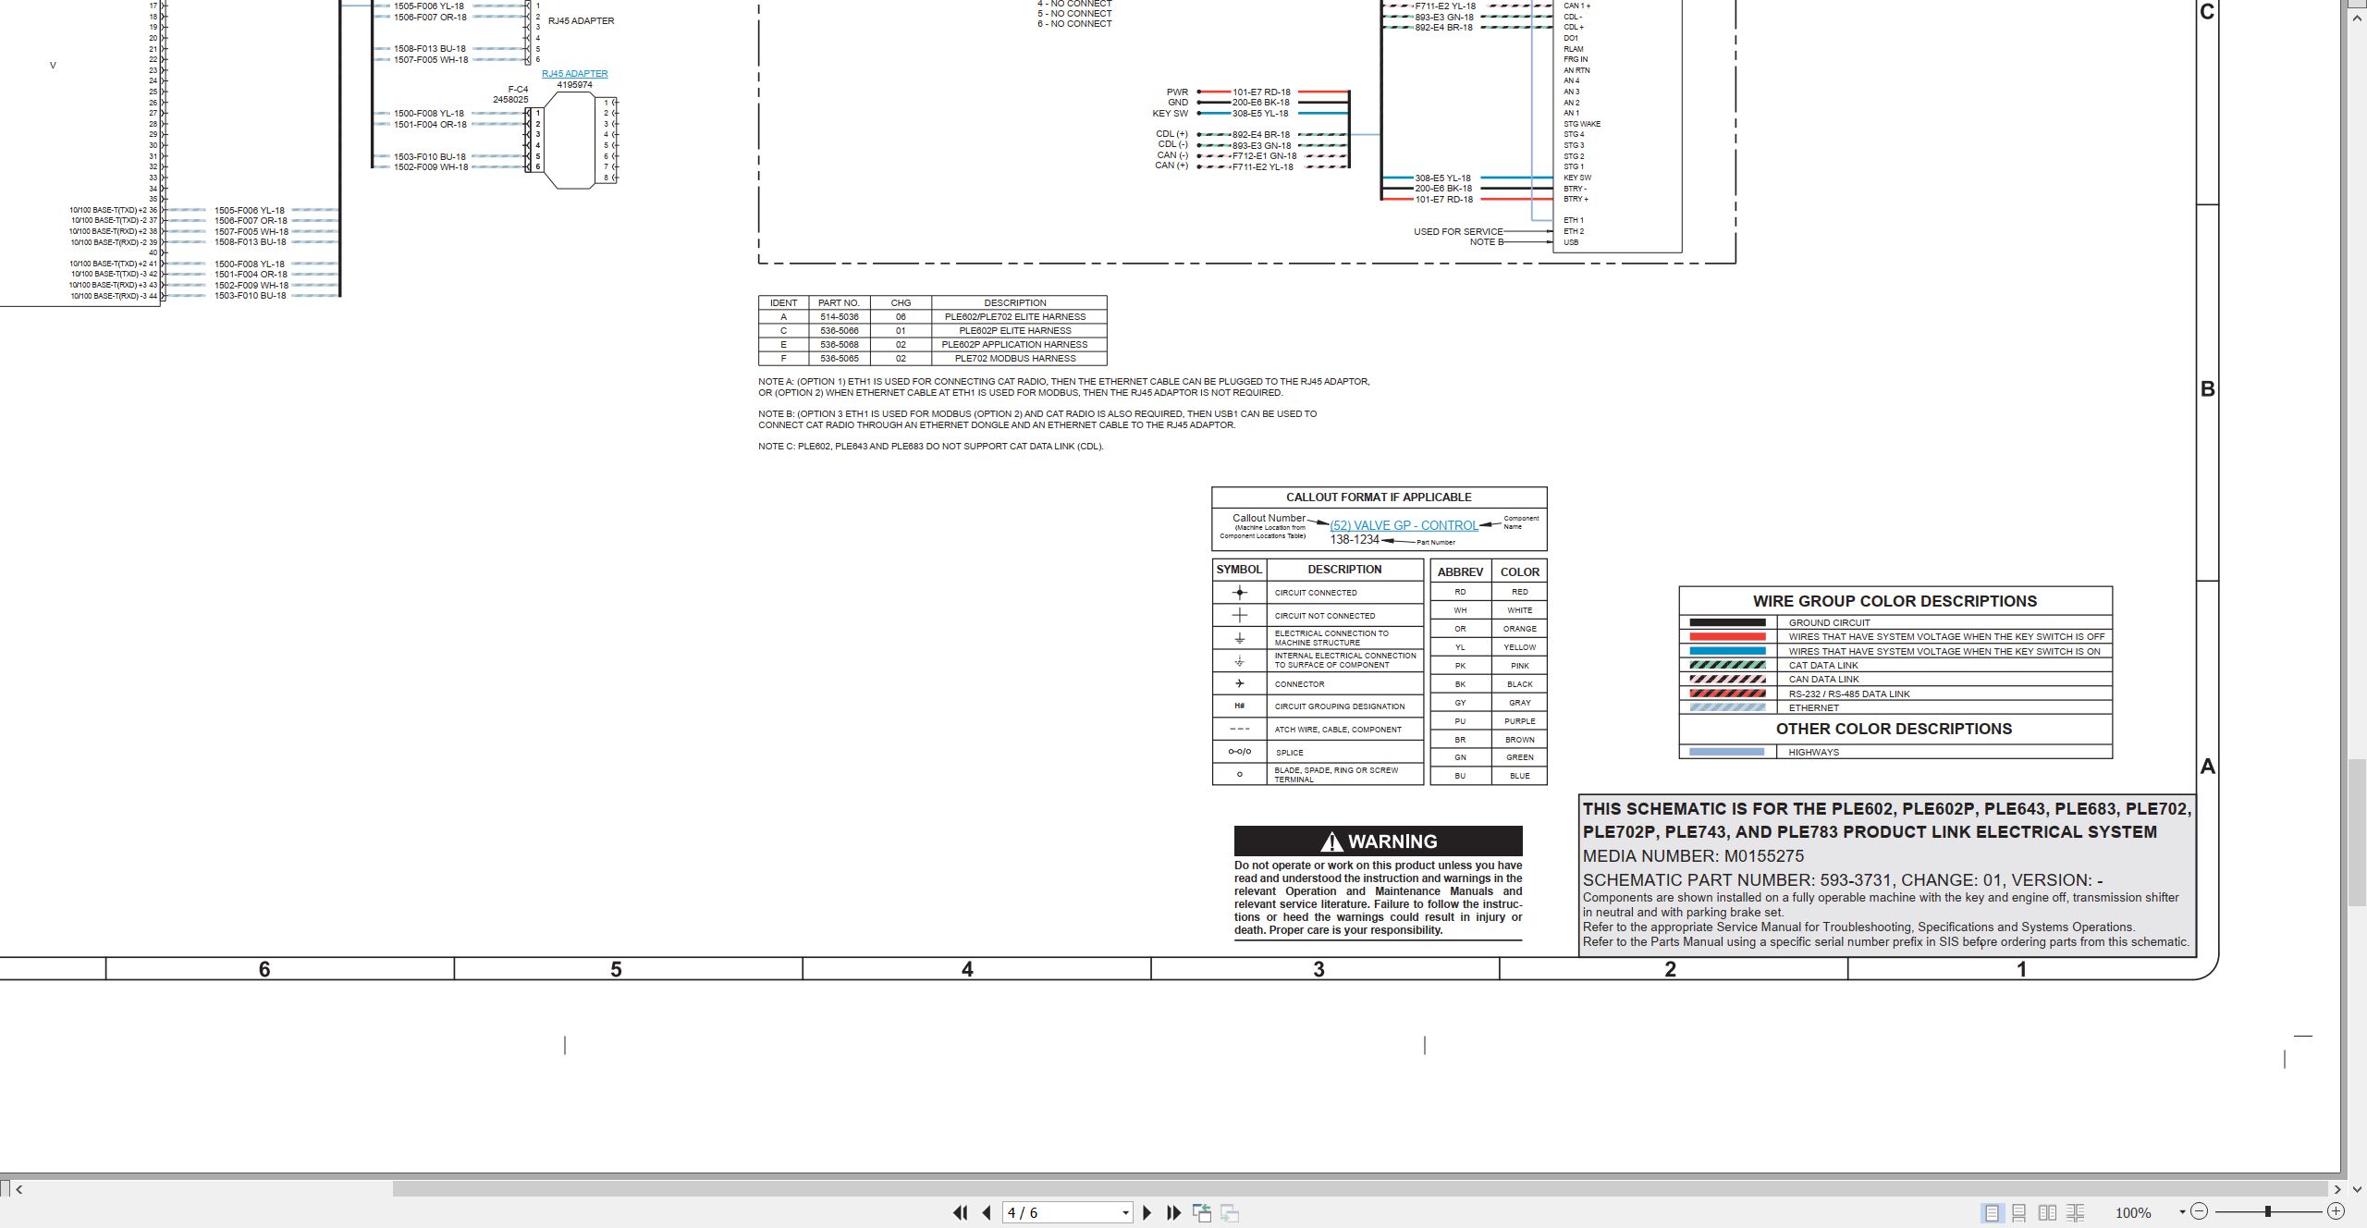Image resolution: width=2367 pixels, height=1228 pixels.
Task: Switch to continuous facing view
Action: (x=2076, y=1212)
